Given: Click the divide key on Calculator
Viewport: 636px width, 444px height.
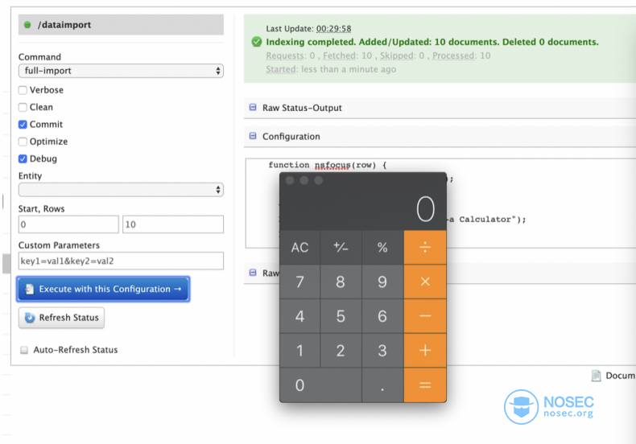Looking at the screenshot, I should coord(425,248).
